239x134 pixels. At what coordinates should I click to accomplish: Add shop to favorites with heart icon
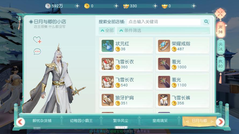37,40
